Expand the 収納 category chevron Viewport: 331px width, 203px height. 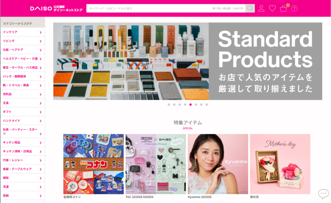pyautogui.click(x=40, y=196)
